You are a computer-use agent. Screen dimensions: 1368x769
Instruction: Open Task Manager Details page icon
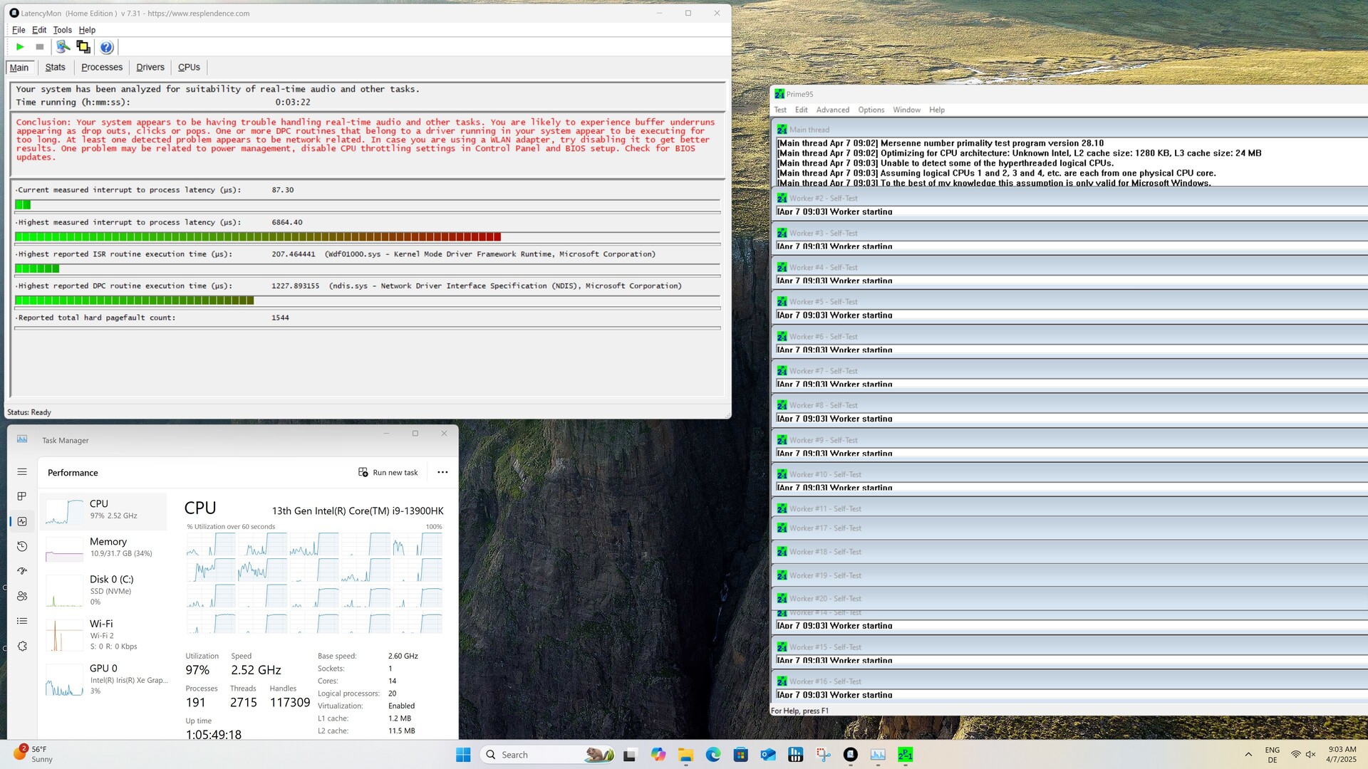coord(22,621)
